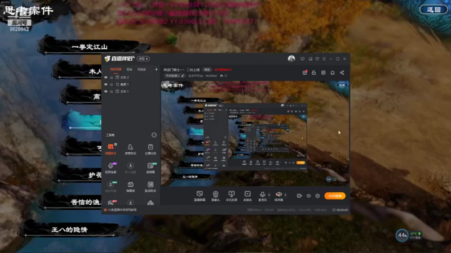Click the share icon at top right
The image size is (451, 253).
point(342,73)
